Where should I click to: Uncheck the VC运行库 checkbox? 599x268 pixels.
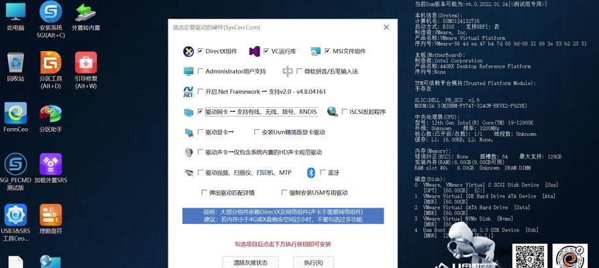click(x=266, y=51)
